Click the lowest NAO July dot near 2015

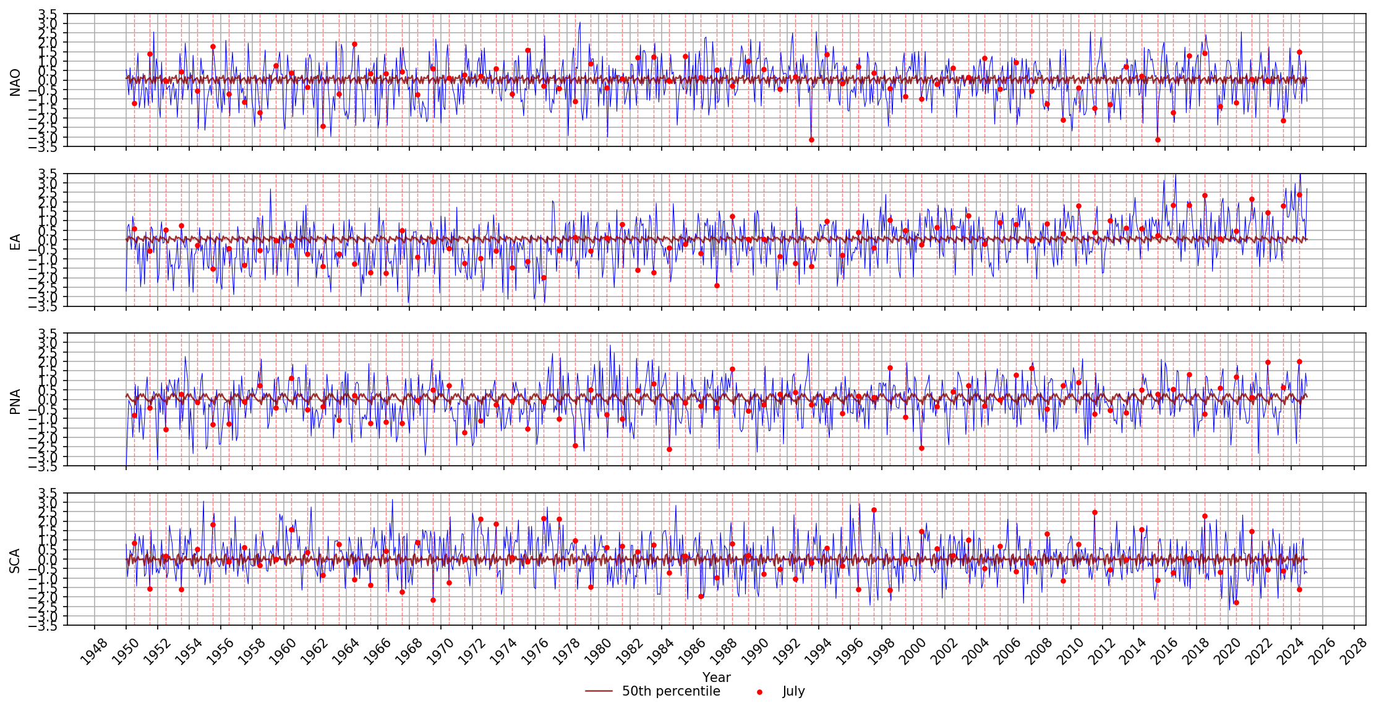click(1158, 140)
